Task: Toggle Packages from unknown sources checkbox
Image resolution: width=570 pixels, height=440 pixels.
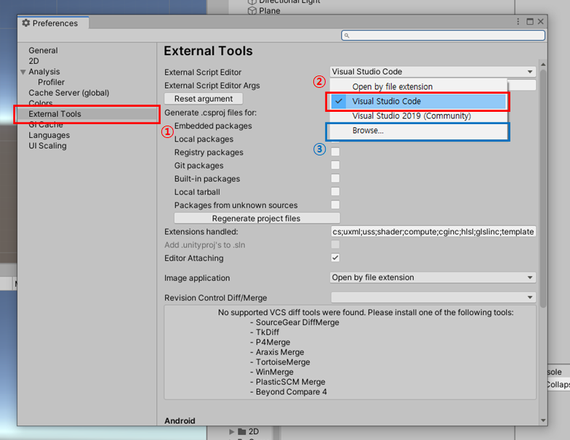Action: coord(335,205)
